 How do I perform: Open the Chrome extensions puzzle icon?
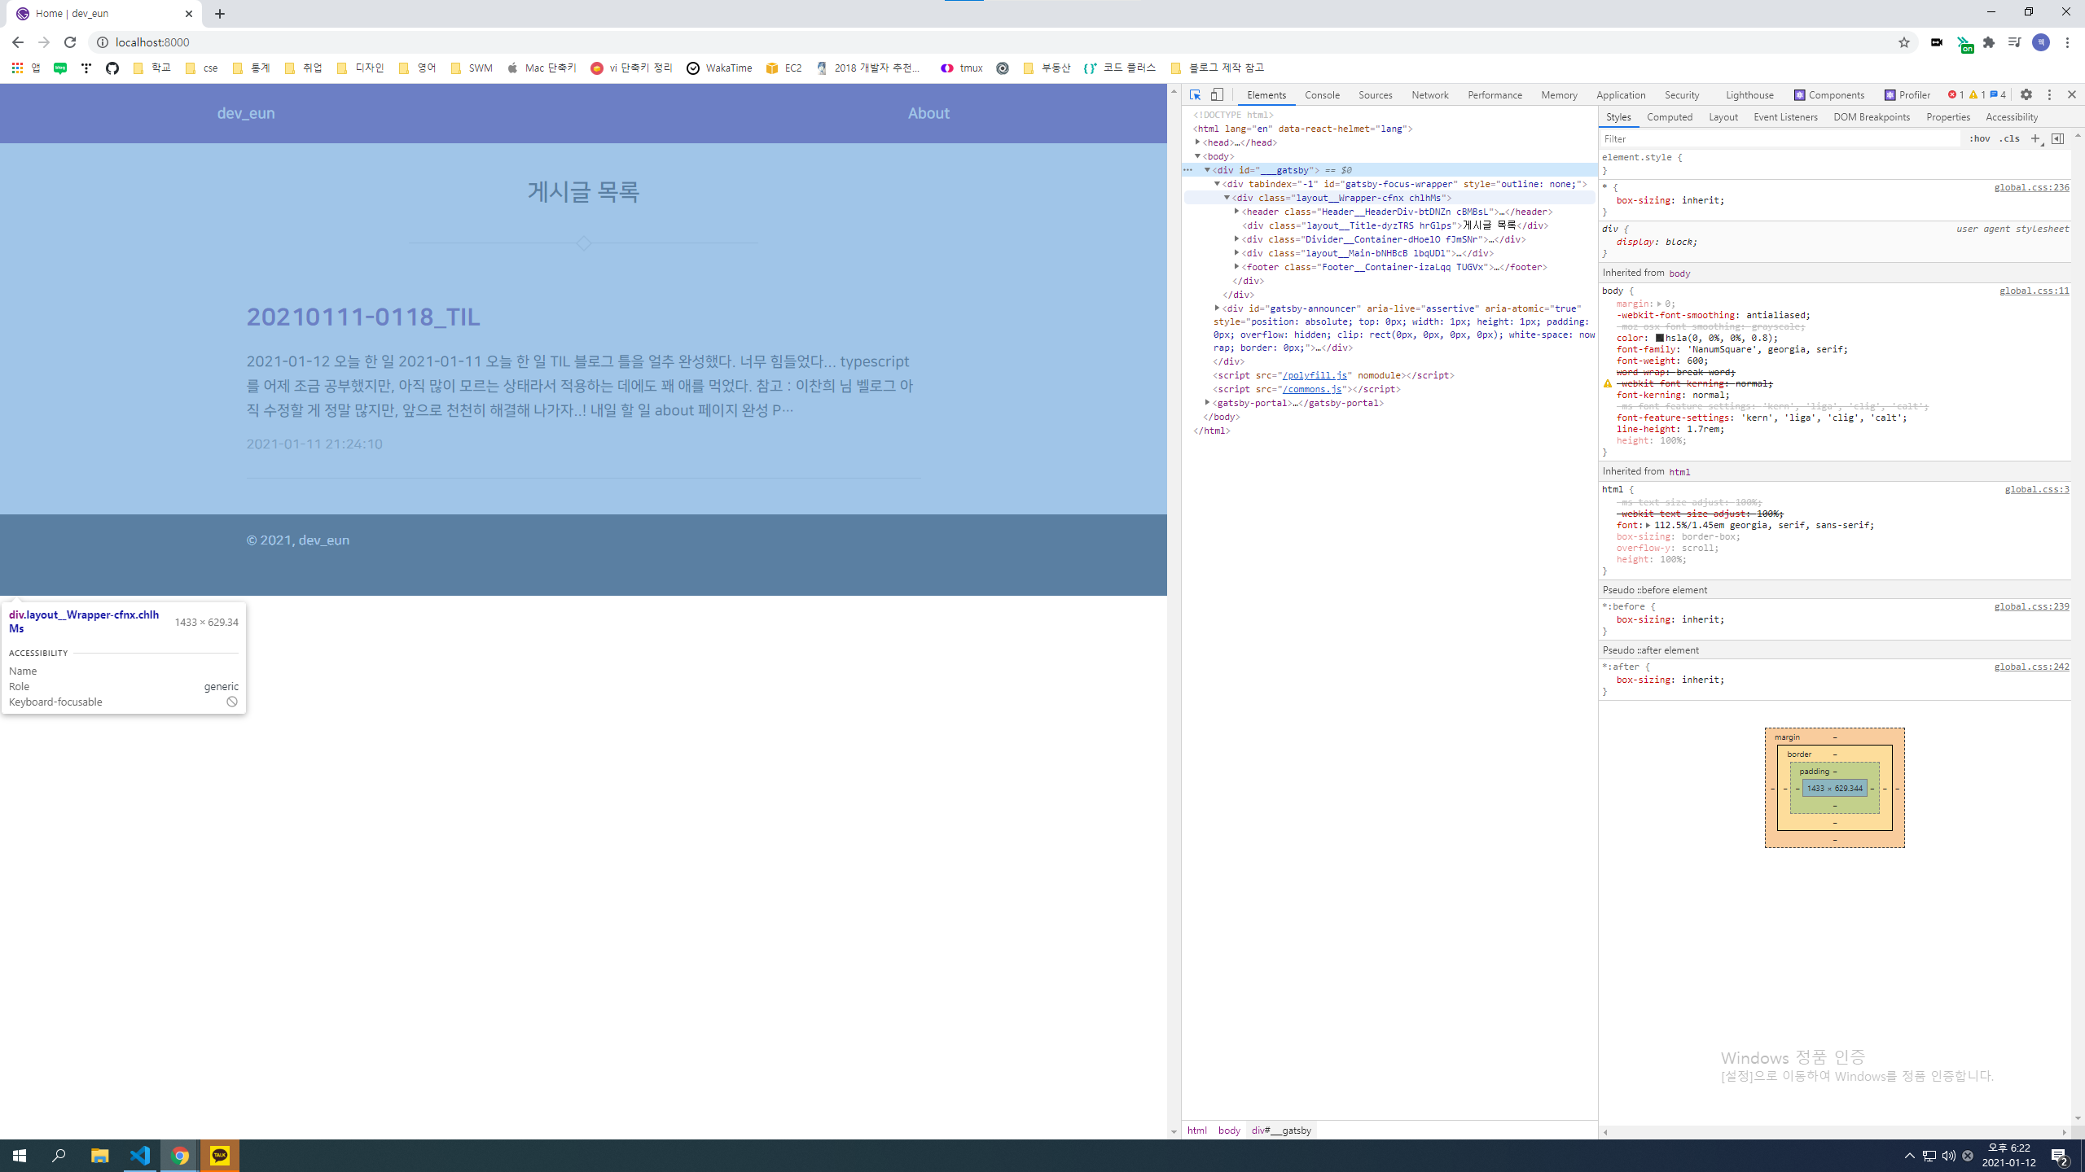coord(1989,42)
